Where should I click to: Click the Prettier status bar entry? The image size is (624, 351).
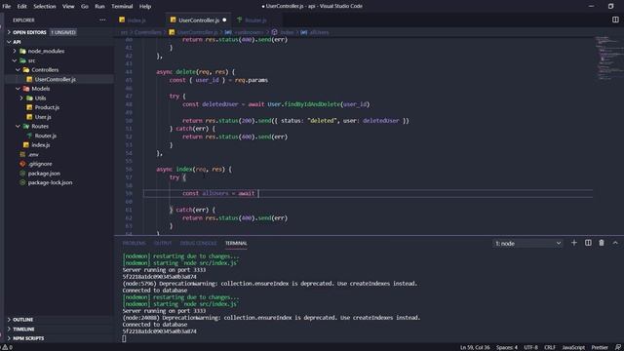coord(600,347)
